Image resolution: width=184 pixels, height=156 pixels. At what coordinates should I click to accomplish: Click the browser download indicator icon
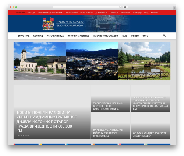125,7
